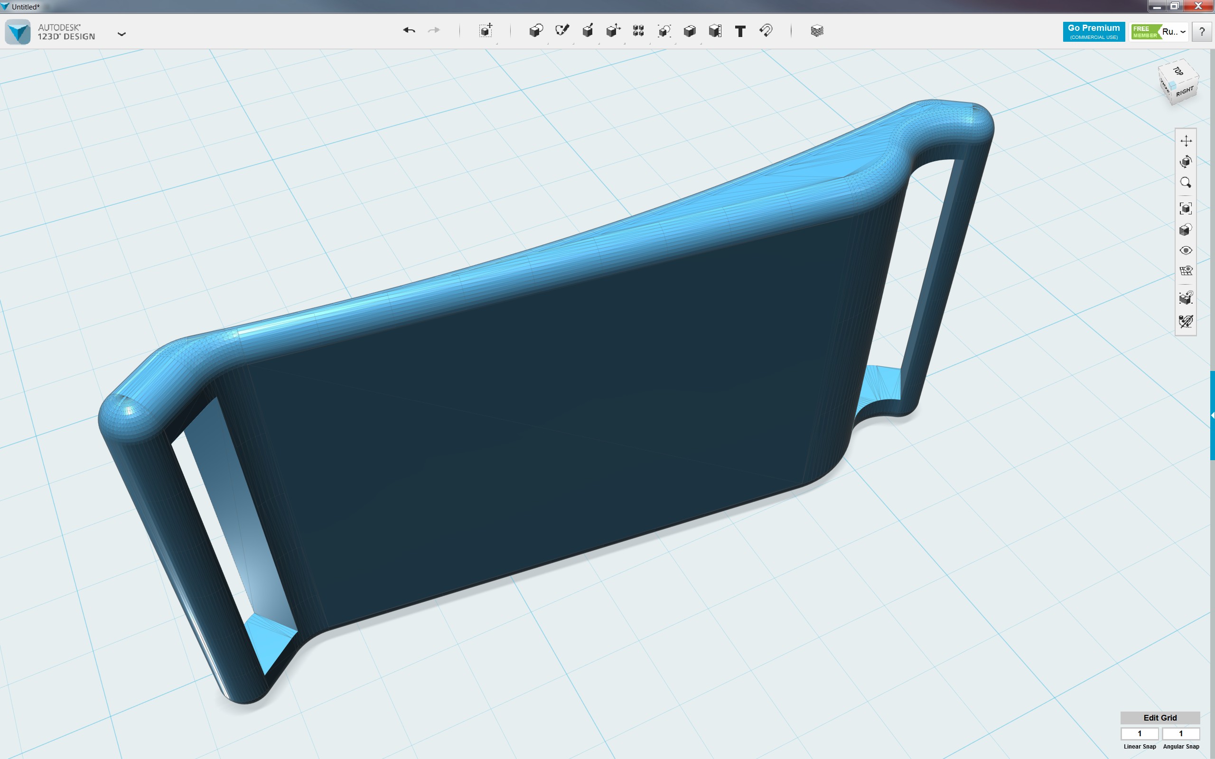Toggle snapping while moving objects

point(1186,298)
